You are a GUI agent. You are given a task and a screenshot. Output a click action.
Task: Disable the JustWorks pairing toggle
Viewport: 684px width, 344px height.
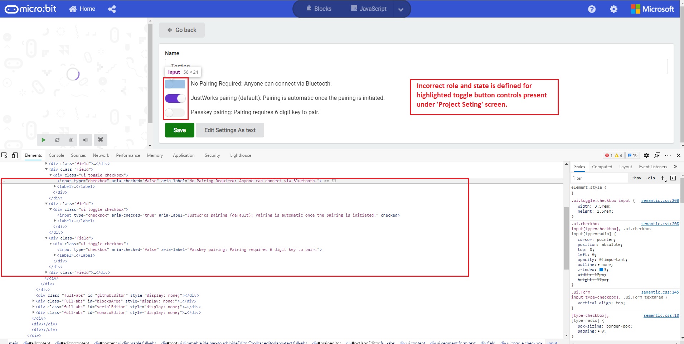coord(175,98)
